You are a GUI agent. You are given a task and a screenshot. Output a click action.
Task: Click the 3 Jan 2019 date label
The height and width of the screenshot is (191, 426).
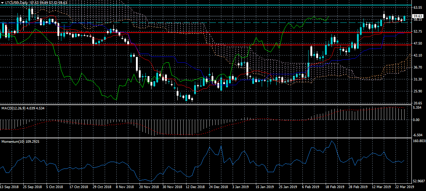pyautogui.click(x=241, y=187)
